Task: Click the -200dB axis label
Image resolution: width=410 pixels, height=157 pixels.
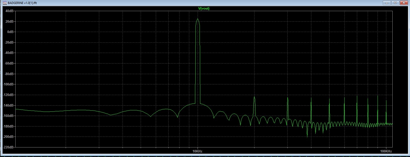Action: coord(8,137)
